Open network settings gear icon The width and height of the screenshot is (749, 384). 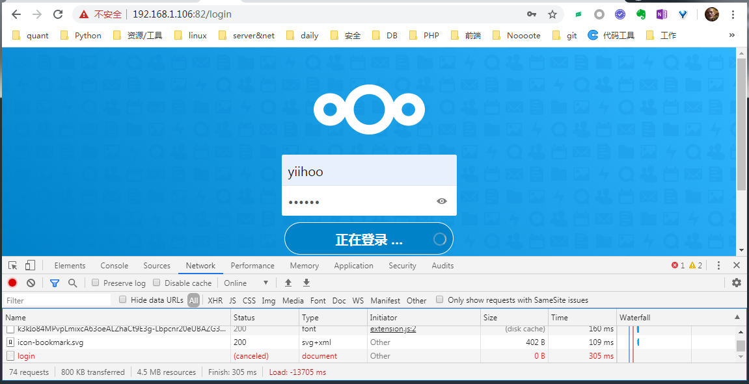[737, 283]
